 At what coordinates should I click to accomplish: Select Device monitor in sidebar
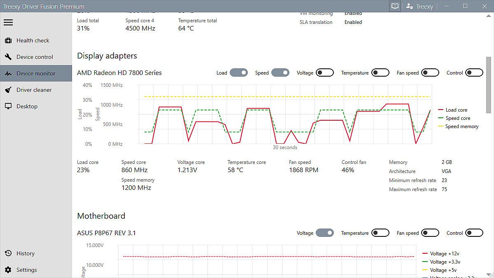point(36,73)
